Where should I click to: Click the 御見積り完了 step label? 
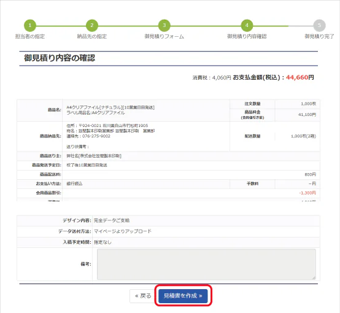pos(319,36)
